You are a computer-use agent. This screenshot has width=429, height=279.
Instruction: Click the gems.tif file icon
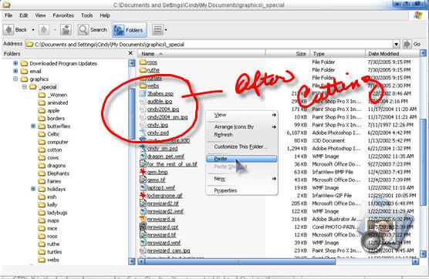tap(143, 180)
